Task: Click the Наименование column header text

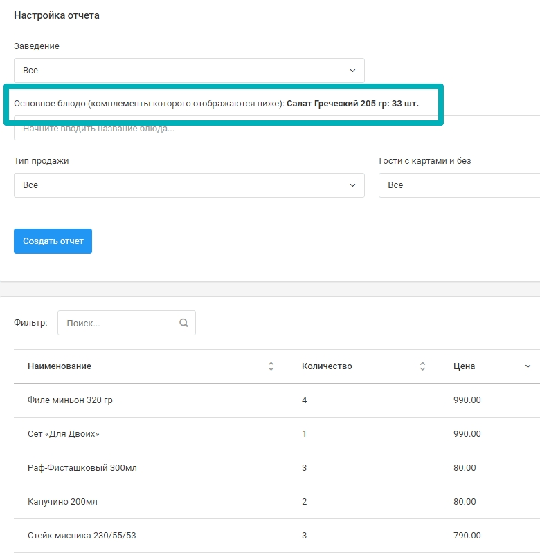Action: pyautogui.click(x=60, y=366)
